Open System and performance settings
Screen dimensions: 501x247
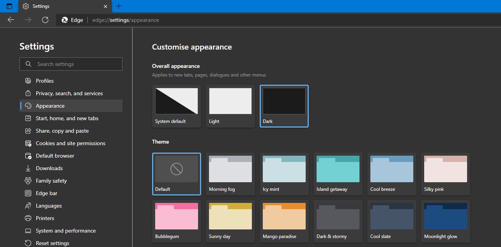pyautogui.click(x=66, y=231)
